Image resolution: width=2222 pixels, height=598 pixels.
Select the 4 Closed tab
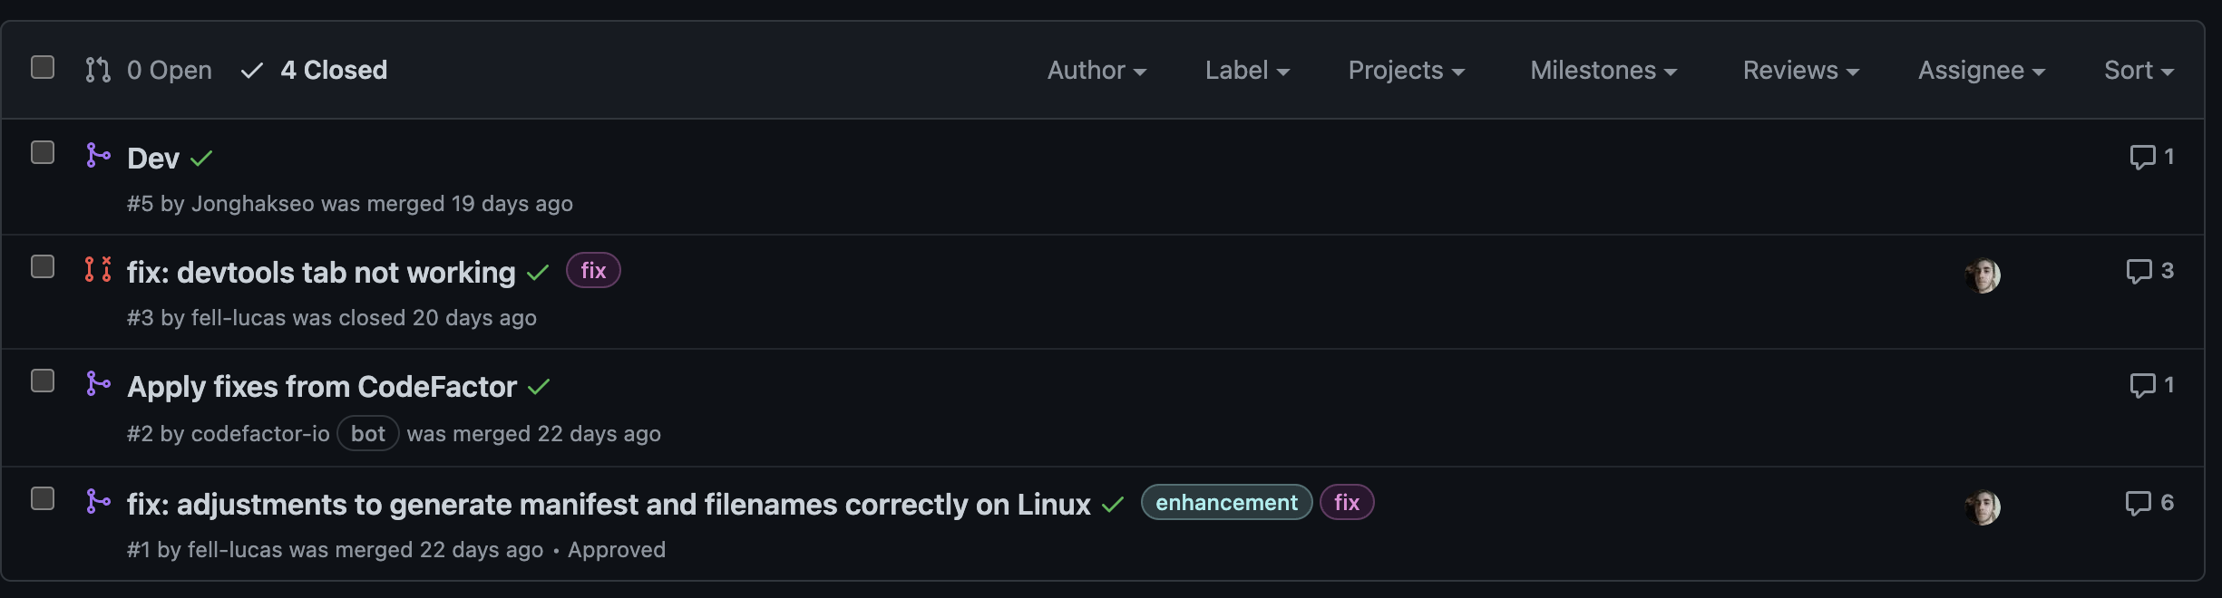coord(315,70)
